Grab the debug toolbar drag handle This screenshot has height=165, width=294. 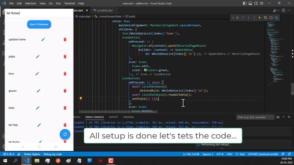(233, 18)
